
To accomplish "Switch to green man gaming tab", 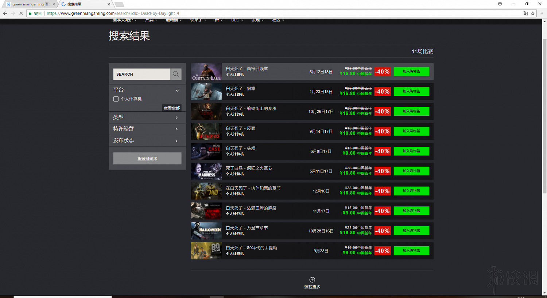I will coord(30,4).
